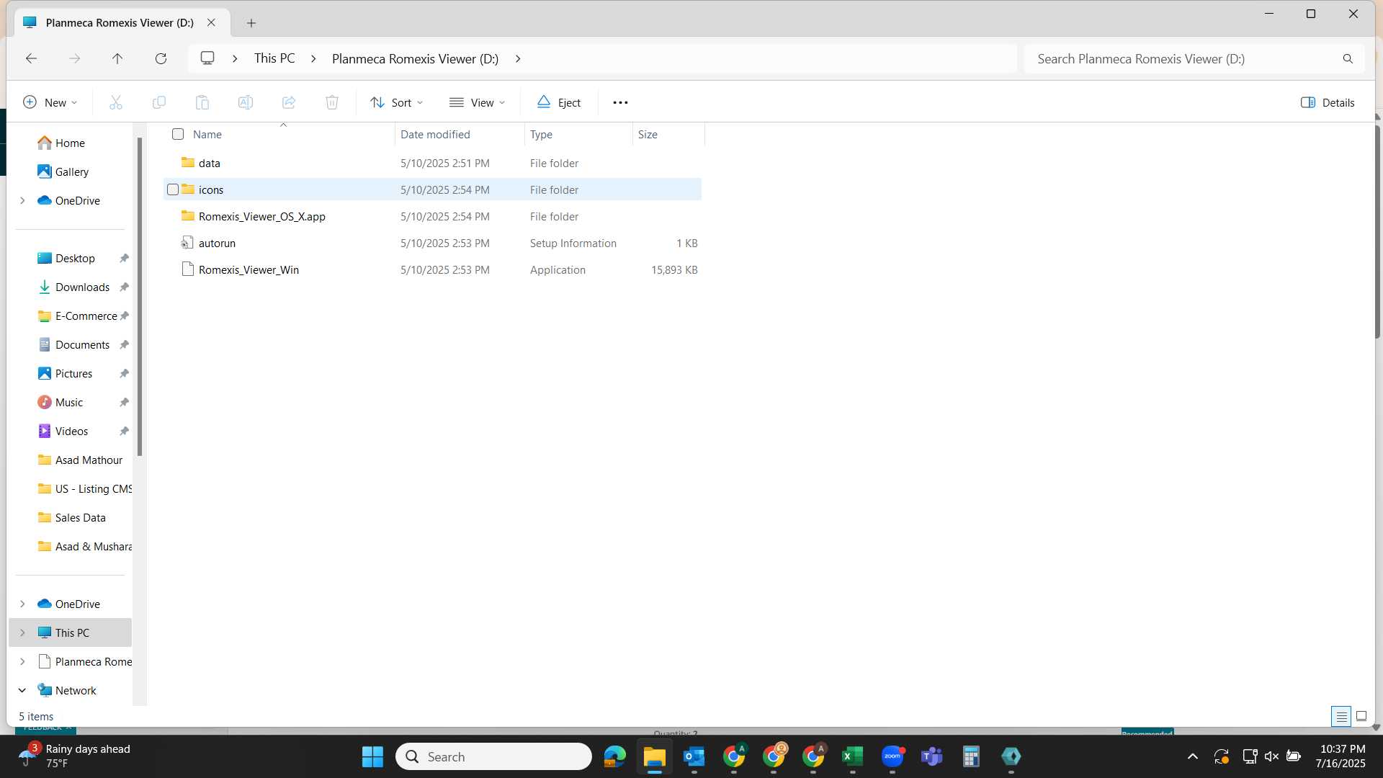Expand chevron after This PC in address bar
Viewport: 1383px width, 778px height.
(313, 58)
